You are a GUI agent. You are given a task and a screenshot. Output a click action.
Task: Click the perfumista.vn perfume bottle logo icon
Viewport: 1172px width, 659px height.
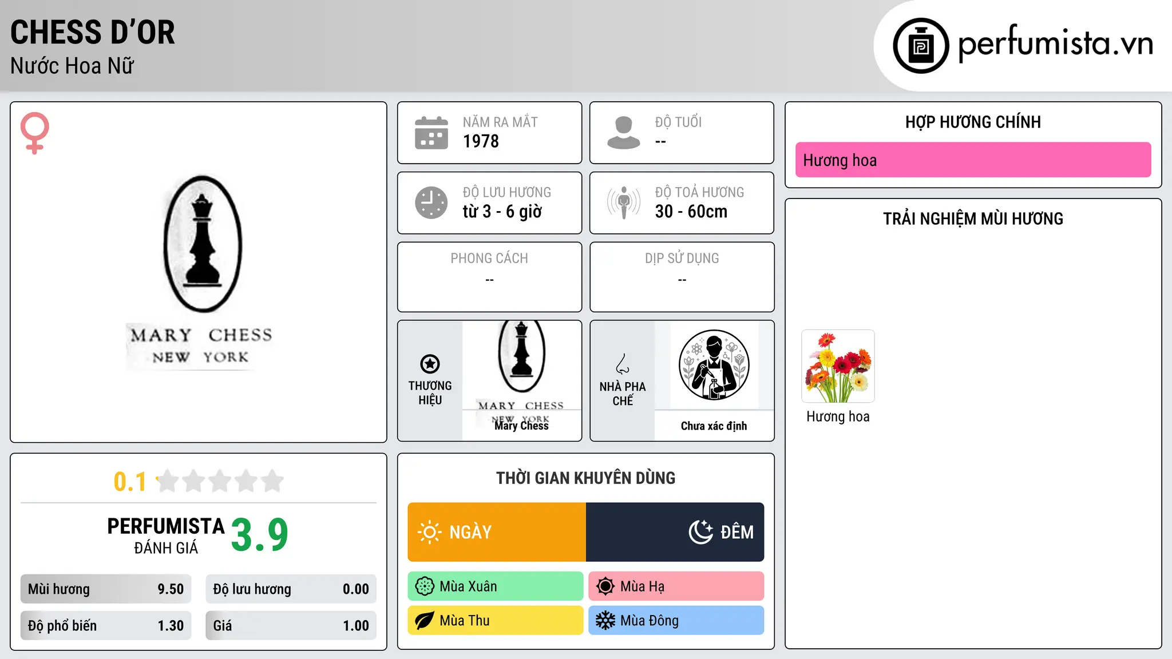pos(921,46)
